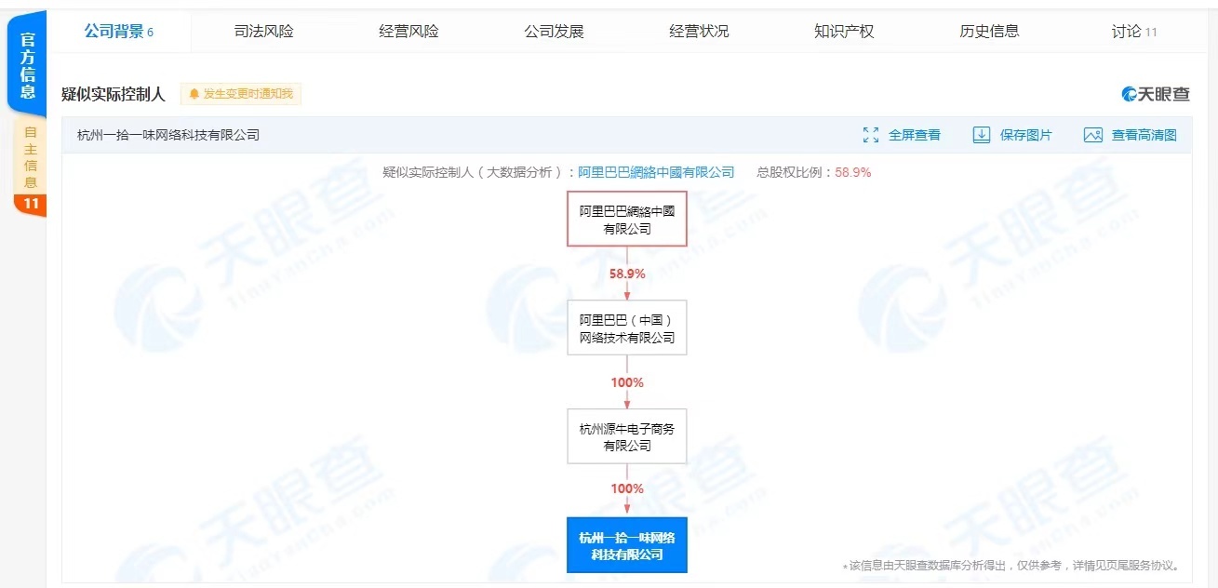Select the 公司发展 tab
Screen dimensions: 1218x588
pos(554,32)
